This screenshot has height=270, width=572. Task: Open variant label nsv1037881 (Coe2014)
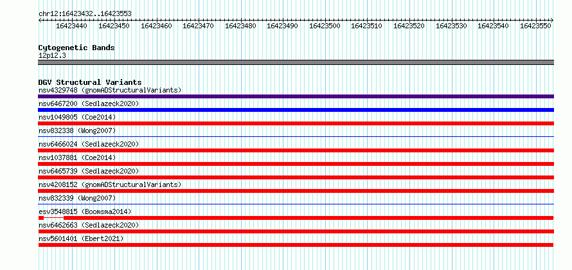[77, 157]
